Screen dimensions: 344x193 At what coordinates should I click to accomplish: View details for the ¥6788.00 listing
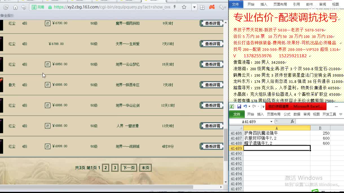pos(211,44)
